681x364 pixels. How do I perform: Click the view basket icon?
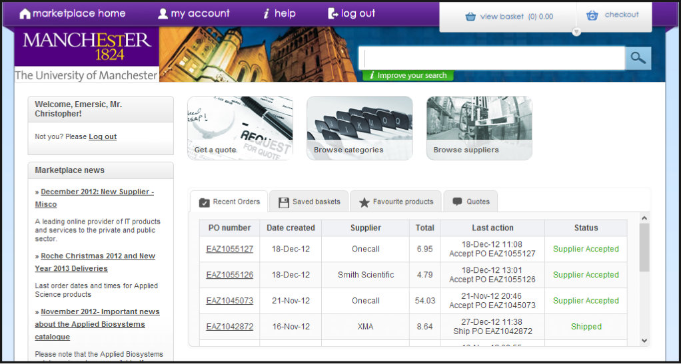click(470, 17)
